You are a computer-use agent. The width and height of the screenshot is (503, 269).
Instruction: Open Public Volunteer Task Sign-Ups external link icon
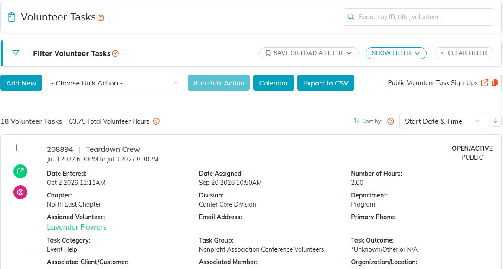485,83
